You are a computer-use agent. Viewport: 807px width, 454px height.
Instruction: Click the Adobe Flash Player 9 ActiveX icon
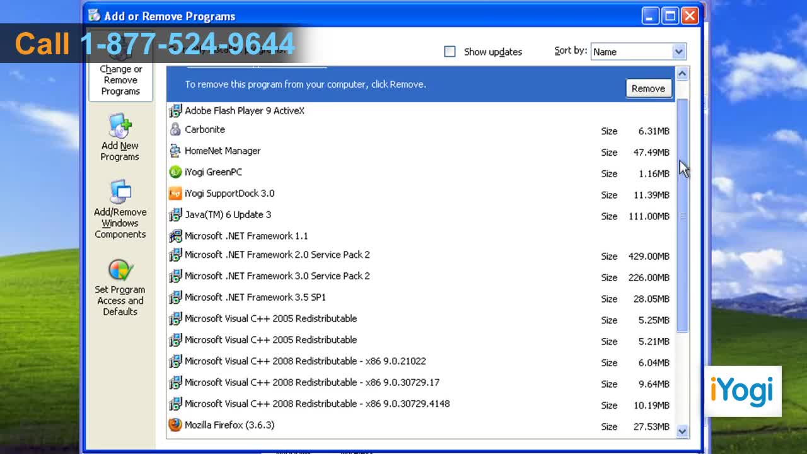175,111
